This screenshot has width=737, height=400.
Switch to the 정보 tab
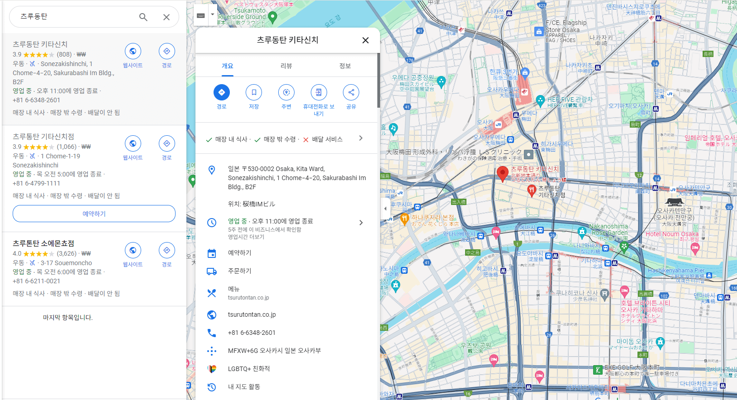pyautogui.click(x=345, y=66)
